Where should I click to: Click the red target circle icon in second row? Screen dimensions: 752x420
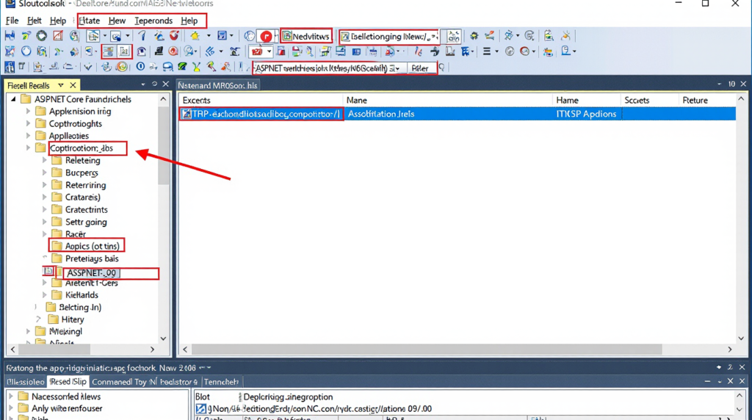[x=173, y=51]
